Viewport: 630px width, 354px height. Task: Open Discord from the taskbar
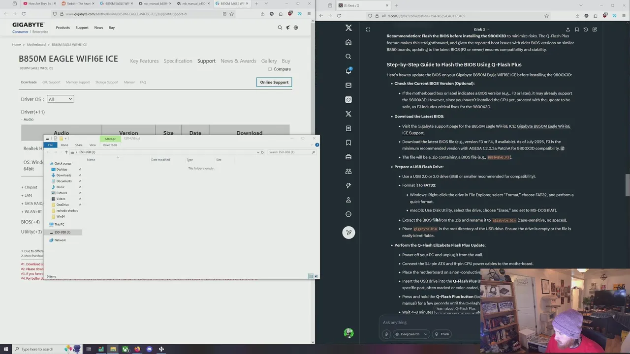tap(149, 349)
